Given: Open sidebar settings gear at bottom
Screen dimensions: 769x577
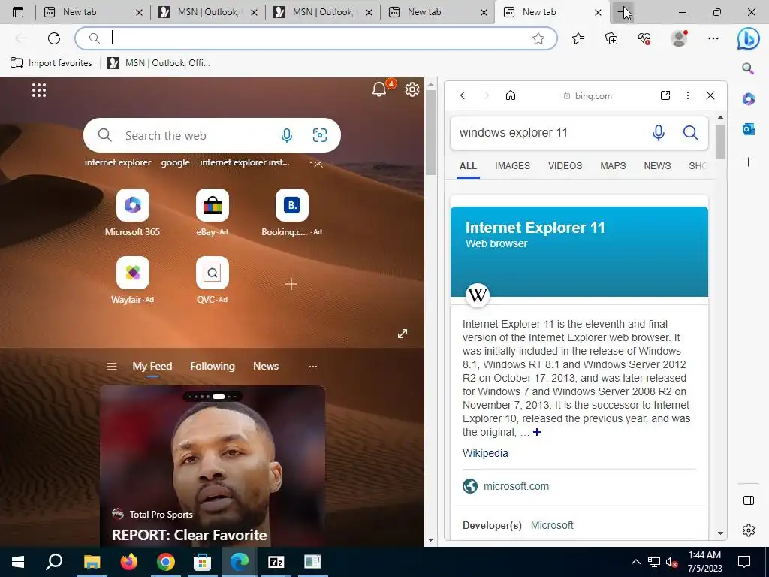Looking at the screenshot, I should click(x=749, y=530).
